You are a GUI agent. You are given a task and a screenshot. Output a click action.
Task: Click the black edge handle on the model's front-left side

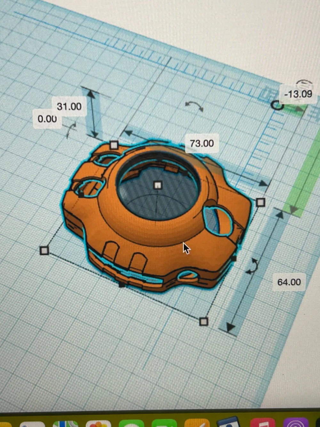tap(122, 284)
